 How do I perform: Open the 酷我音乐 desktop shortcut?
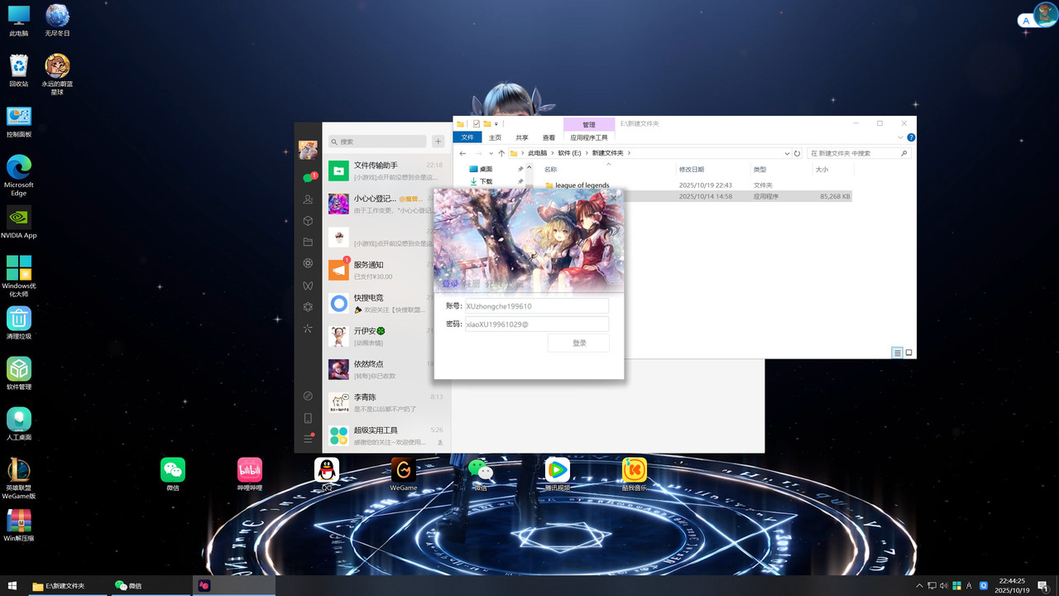click(x=635, y=475)
